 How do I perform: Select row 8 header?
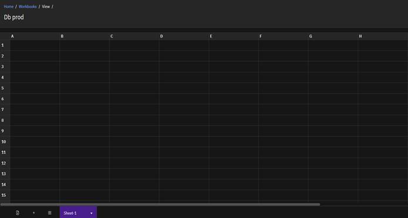pos(5,120)
